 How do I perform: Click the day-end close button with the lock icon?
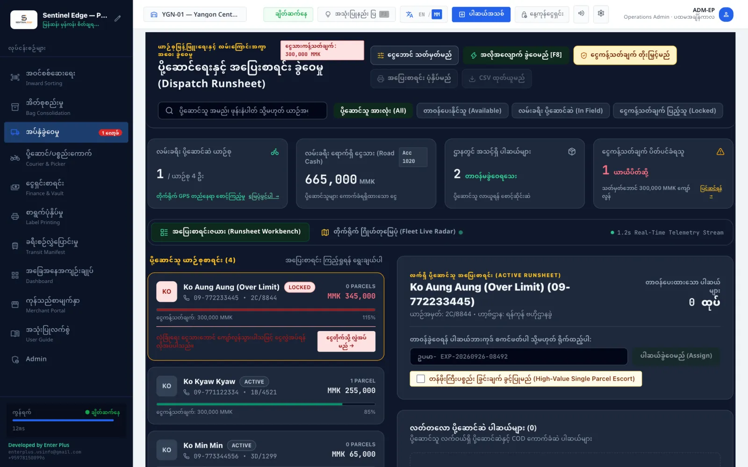(x=542, y=14)
